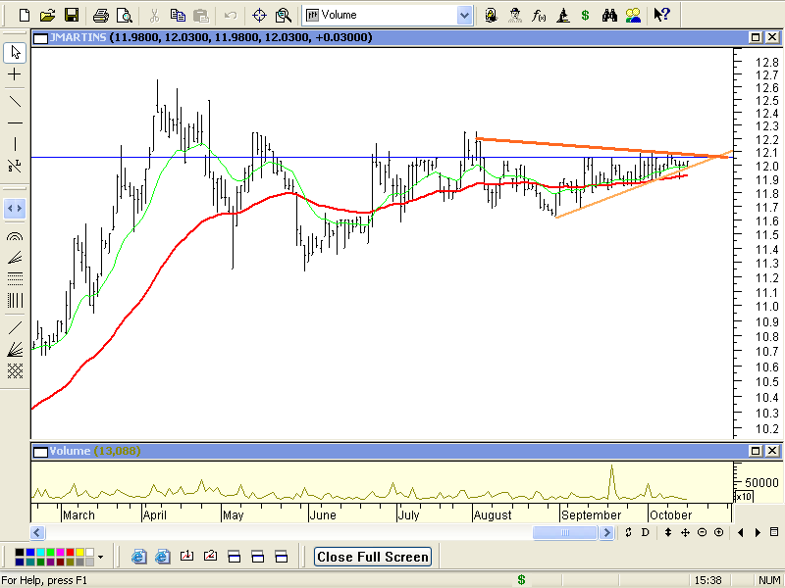Select the horizontal retracement lines tool
The height and width of the screenshot is (588, 785).
[15, 279]
